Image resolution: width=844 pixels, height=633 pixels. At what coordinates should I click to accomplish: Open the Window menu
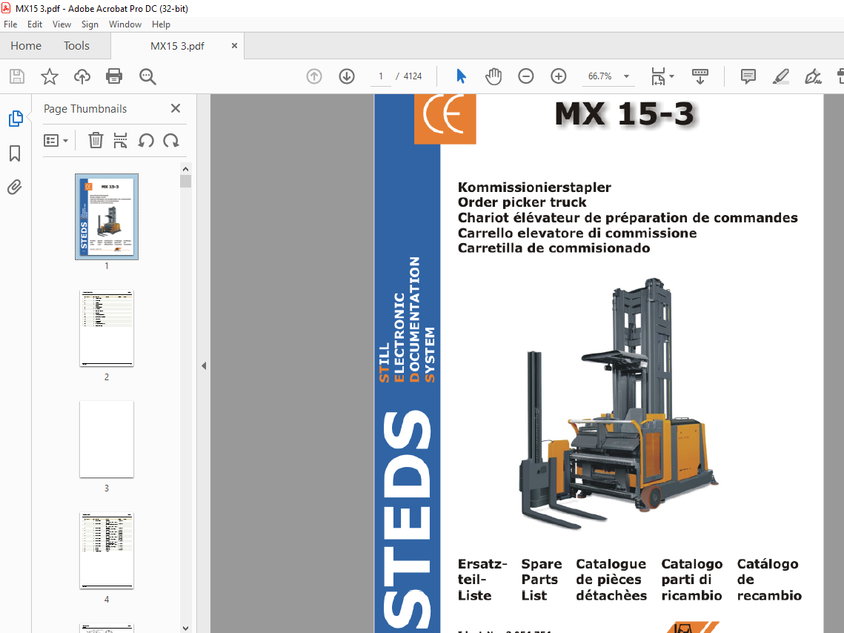click(x=125, y=24)
